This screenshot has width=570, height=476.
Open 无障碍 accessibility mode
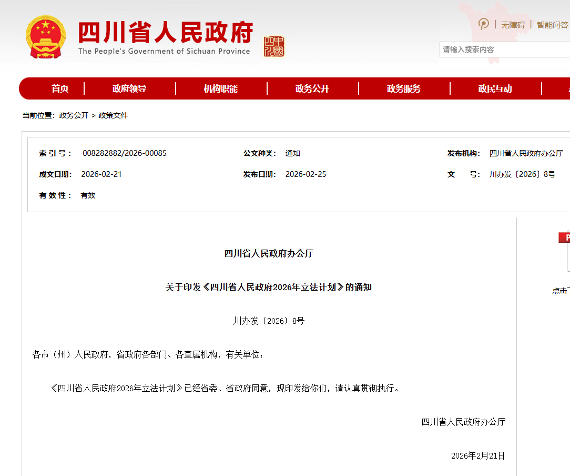(x=513, y=25)
